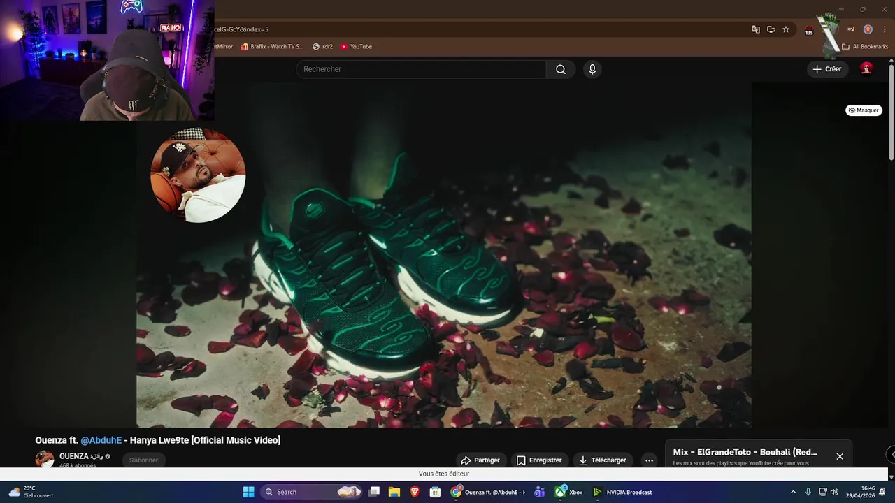The width and height of the screenshot is (895, 503).
Task: Click the page vertical scrollbar thumb
Action: (x=892, y=112)
